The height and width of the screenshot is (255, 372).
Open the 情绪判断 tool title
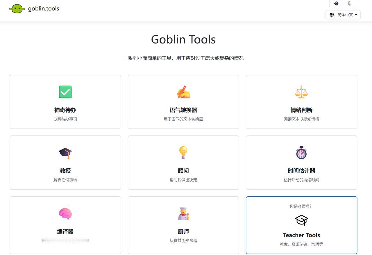coord(301,110)
